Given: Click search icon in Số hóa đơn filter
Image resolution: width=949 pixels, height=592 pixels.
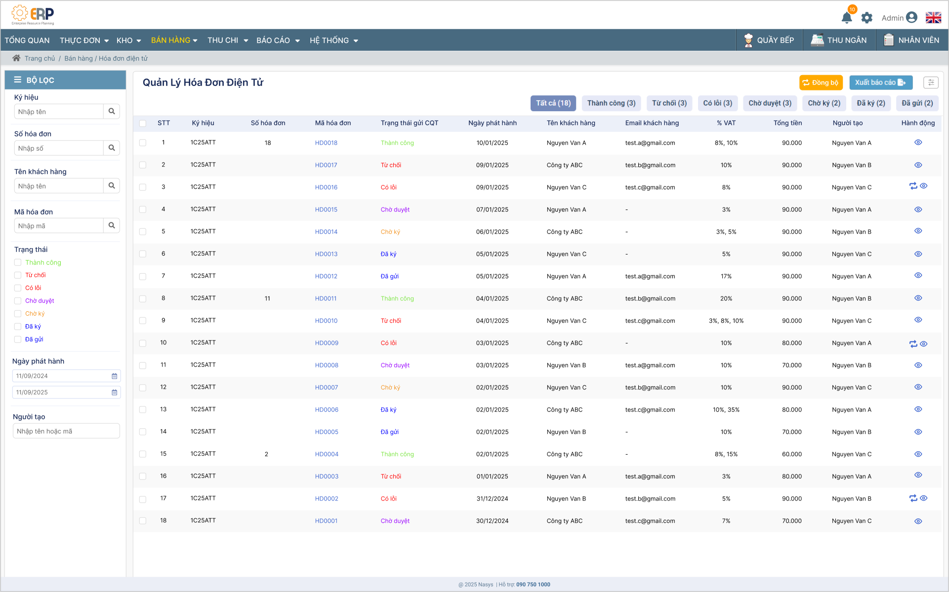Looking at the screenshot, I should (112, 148).
